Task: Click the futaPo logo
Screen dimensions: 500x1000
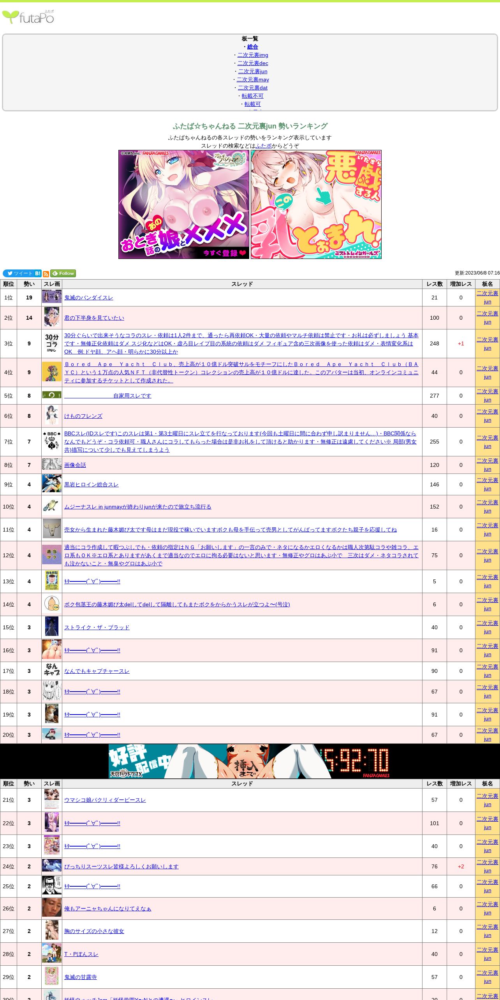Action: pos(28,17)
